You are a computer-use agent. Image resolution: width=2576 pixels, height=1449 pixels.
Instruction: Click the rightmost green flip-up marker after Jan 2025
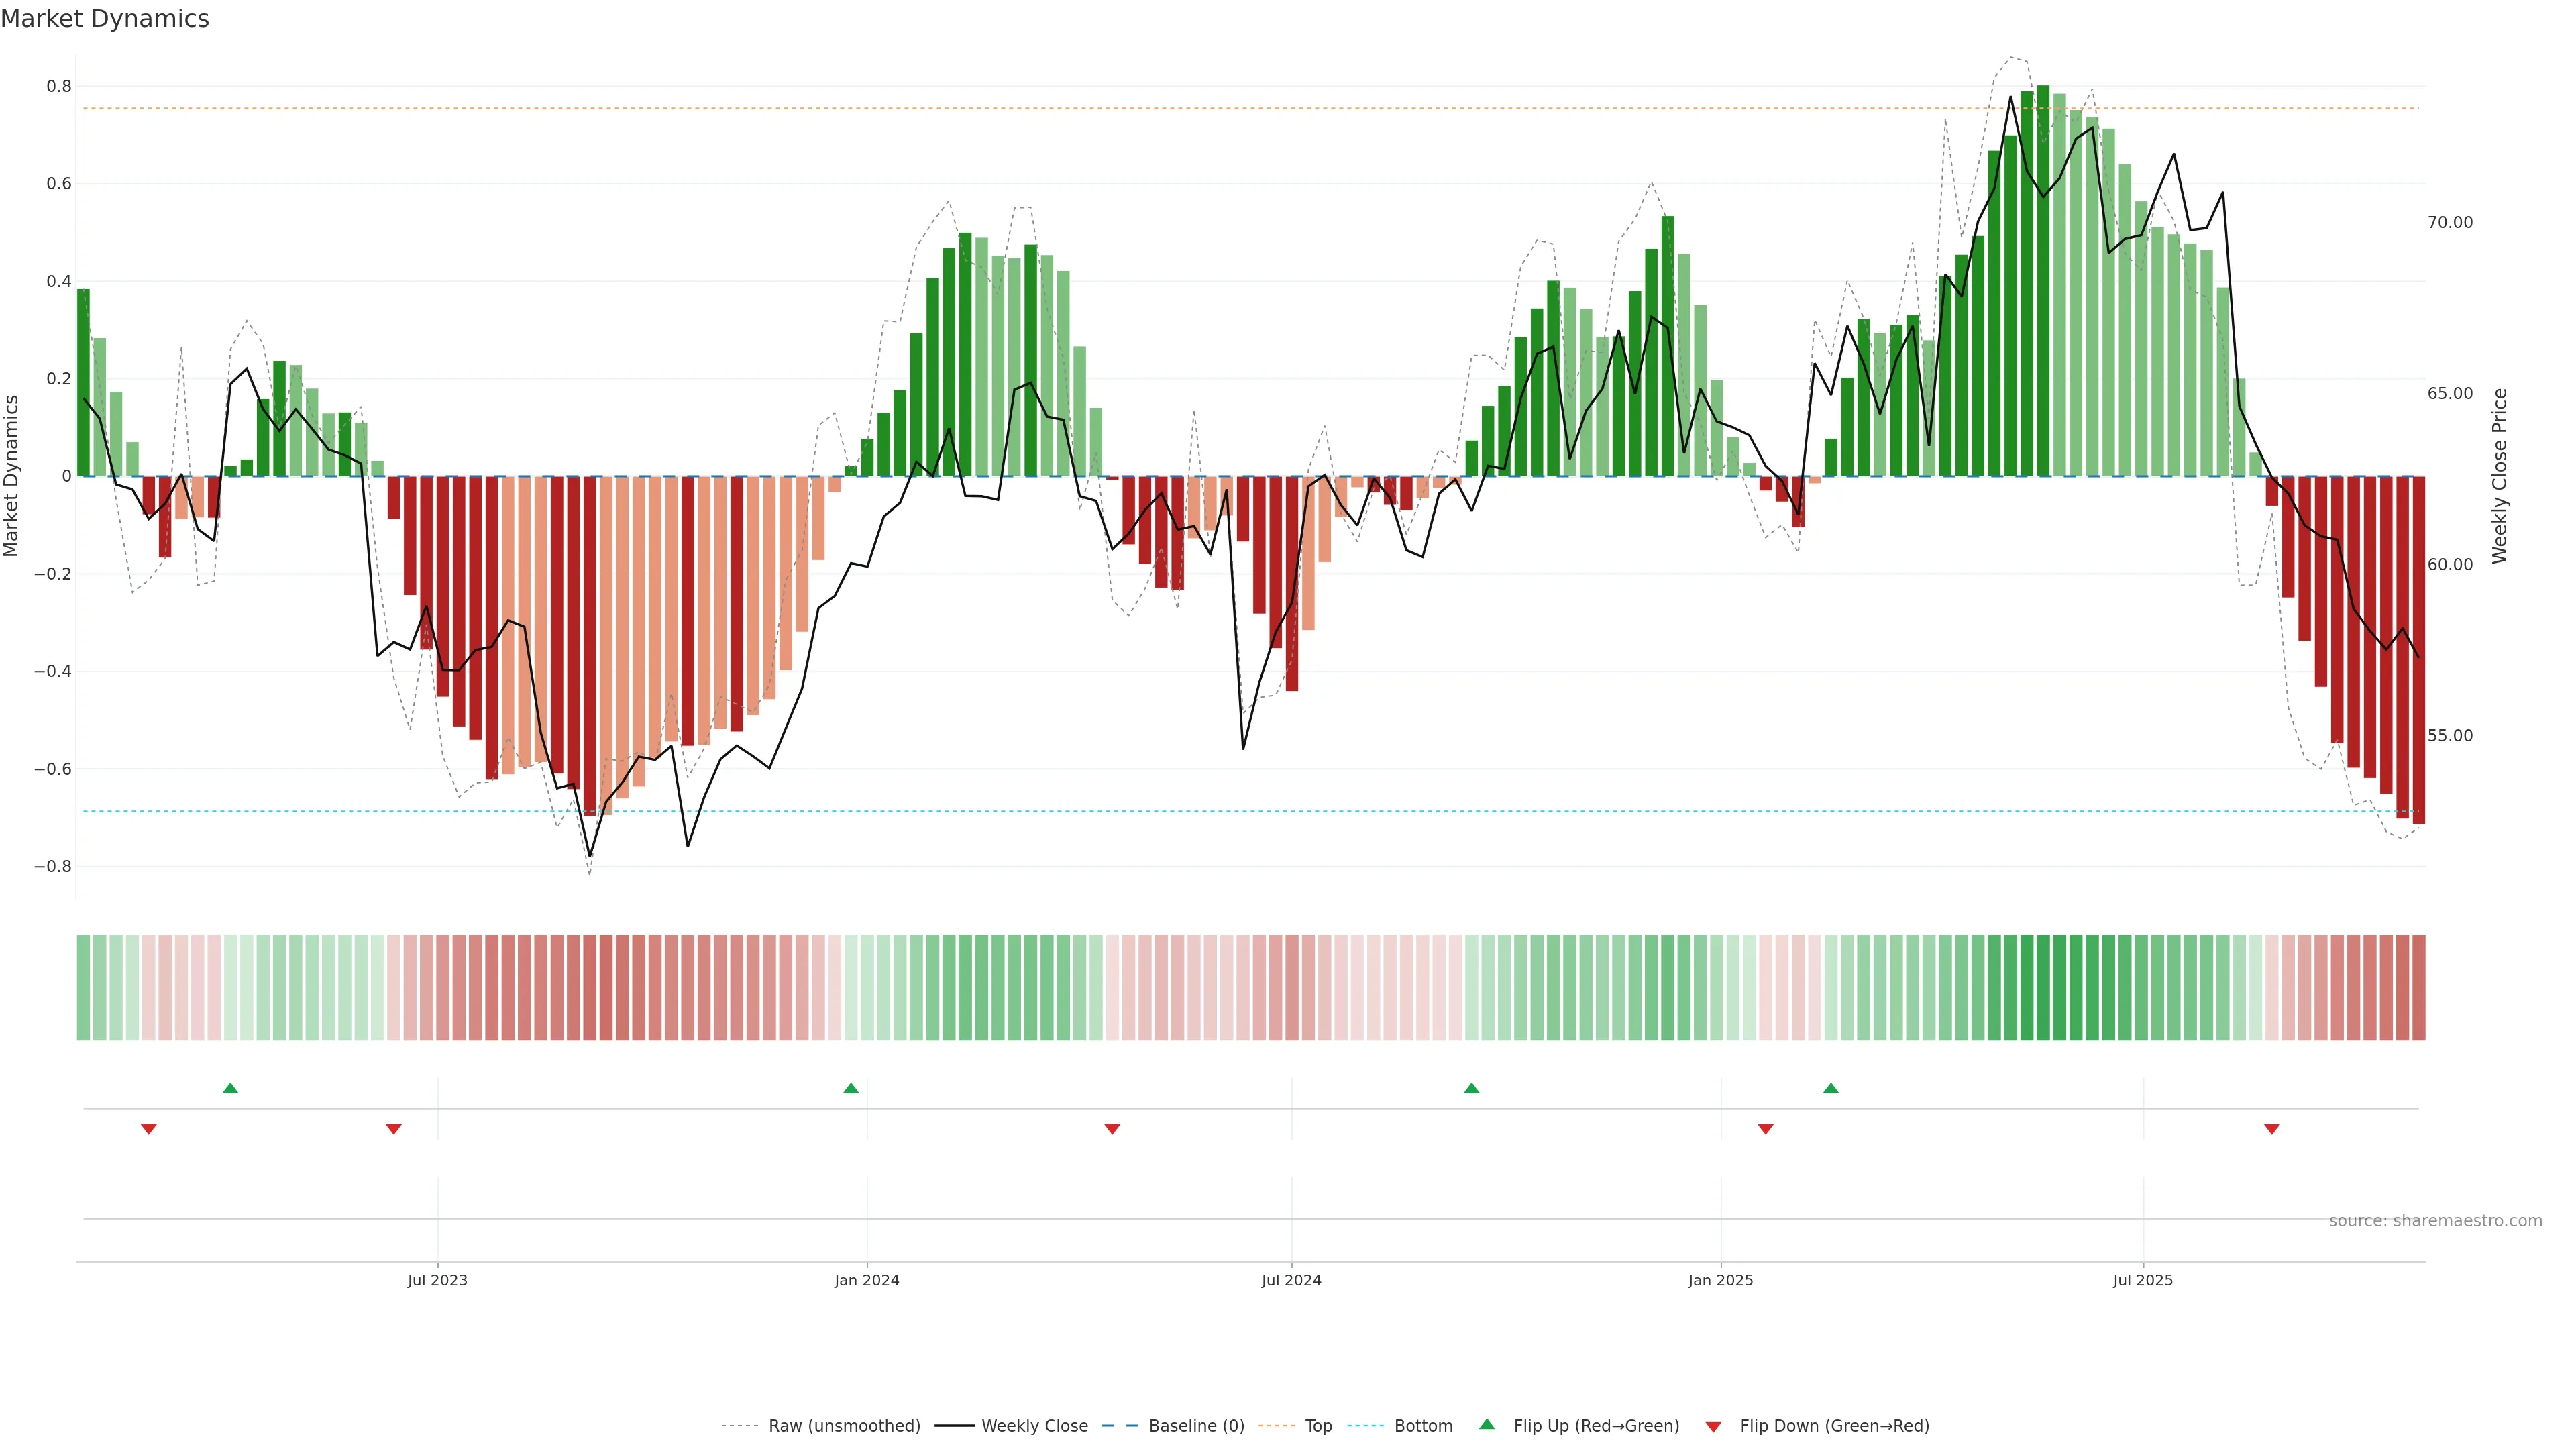pos(1831,1088)
